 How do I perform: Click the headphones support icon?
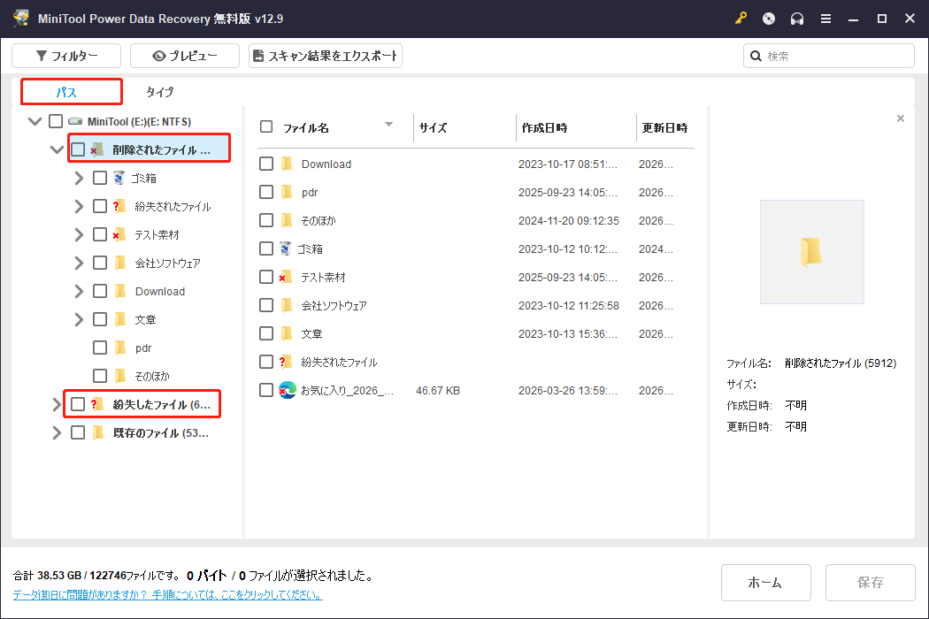[797, 19]
